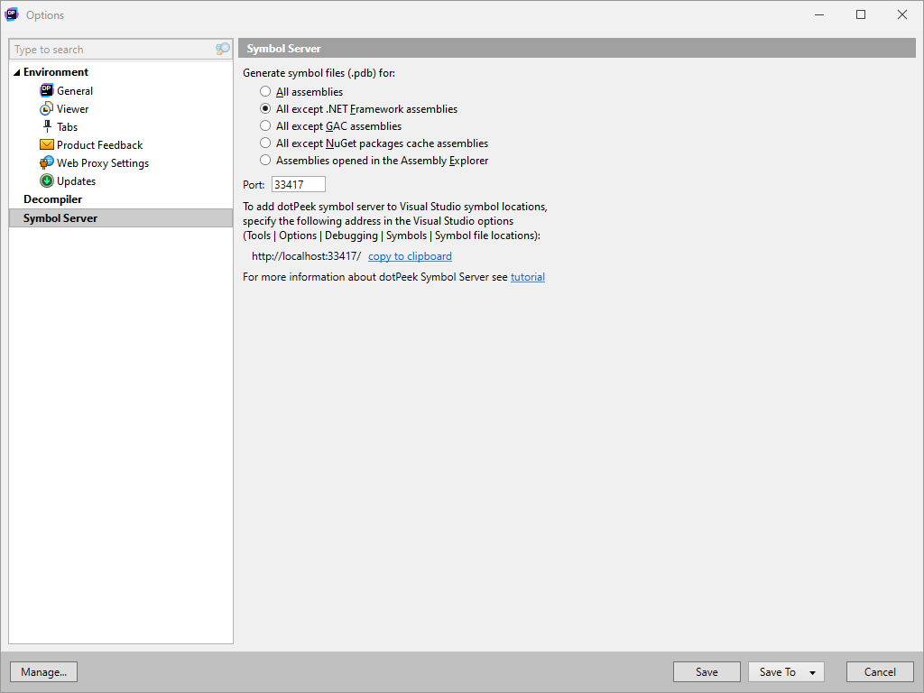The width and height of the screenshot is (924, 693).
Task: Click the copy to clipboard link
Action: click(411, 256)
